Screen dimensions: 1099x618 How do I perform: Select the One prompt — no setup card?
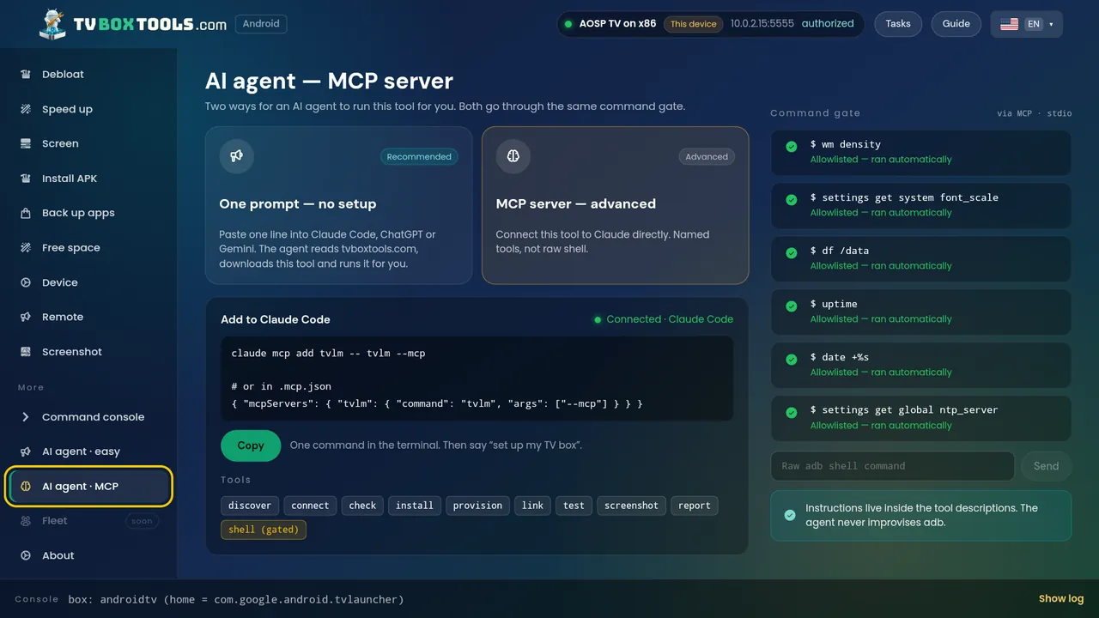pos(338,205)
